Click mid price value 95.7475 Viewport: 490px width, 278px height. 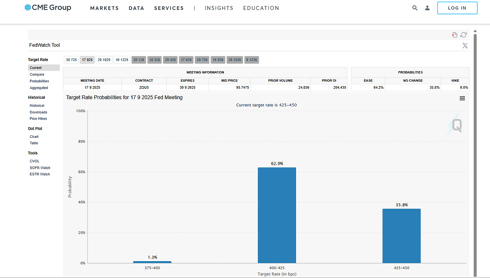point(242,87)
